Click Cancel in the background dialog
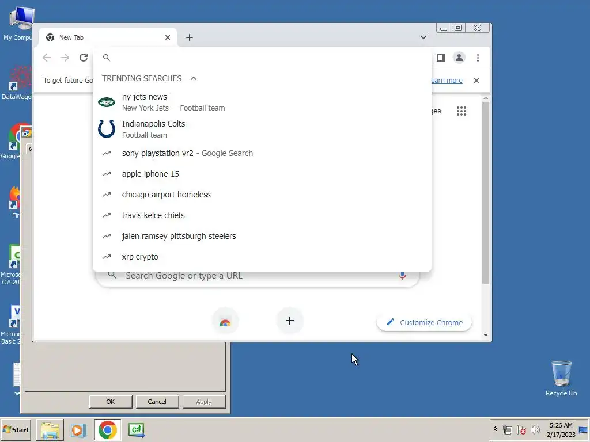This screenshot has height=442, width=590. 157,402
